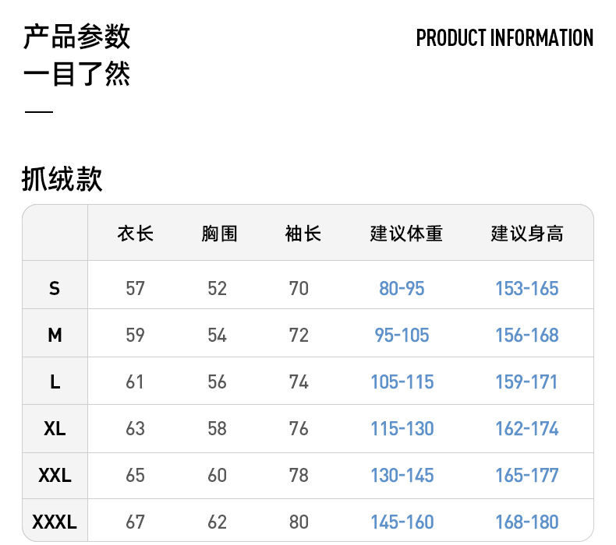Select the 抓绒款 section label
This screenshot has width=616, height=545.
tap(62, 180)
